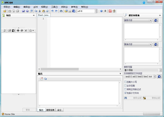
Task: Click the redo arrow icon
Action: (x=56, y=11)
